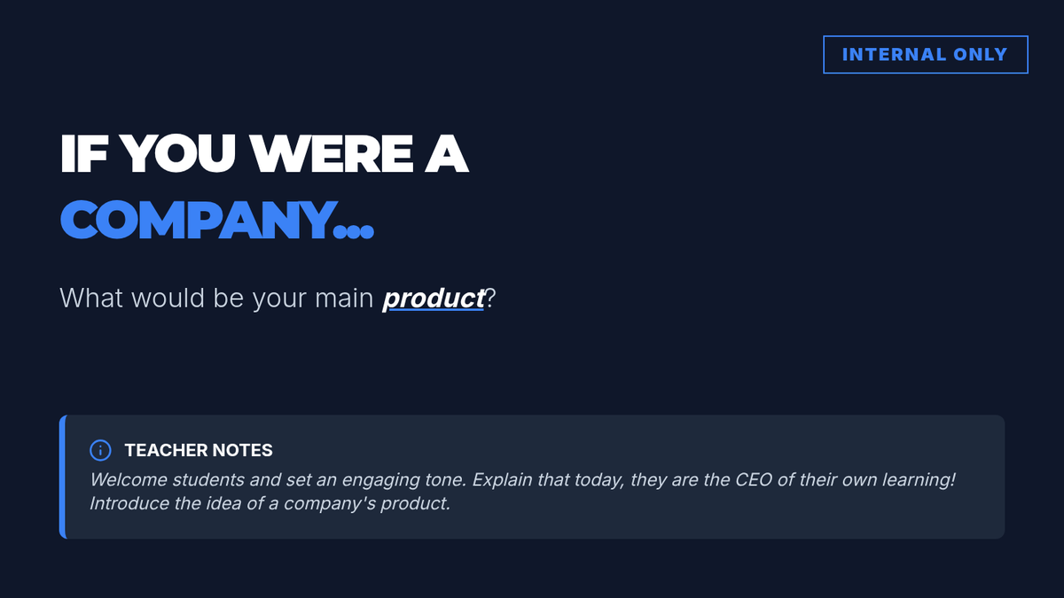
Task: Click the word IF in the title
Action: pyautogui.click(x=82, y=153)
